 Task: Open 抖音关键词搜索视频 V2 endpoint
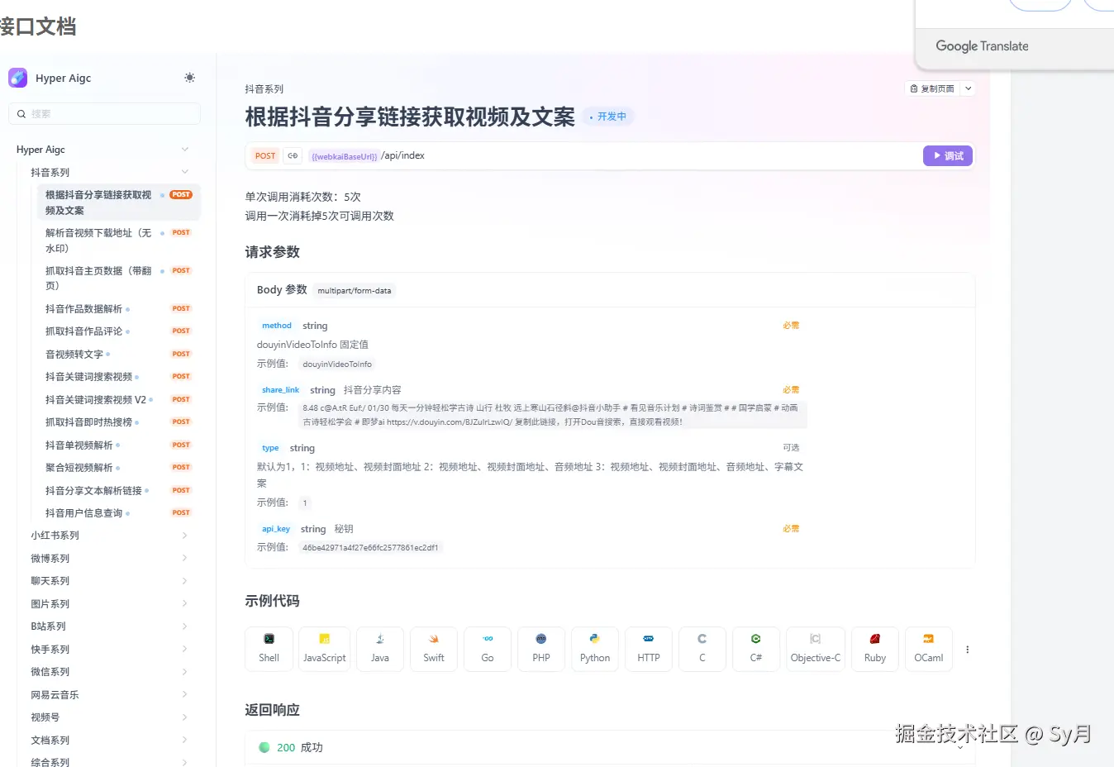point(118,399)
